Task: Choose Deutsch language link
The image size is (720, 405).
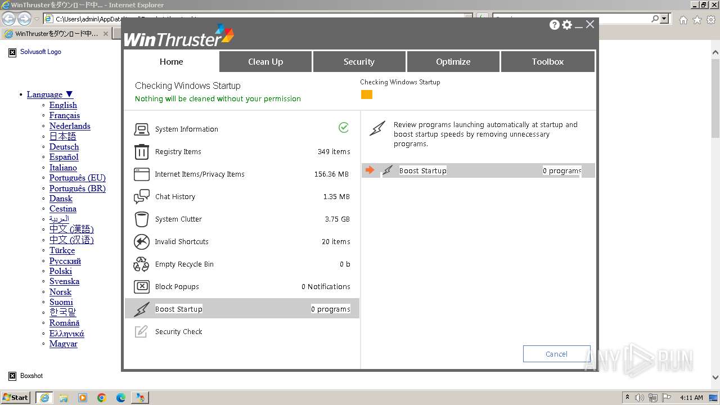Action: click(x=64, y=147)
